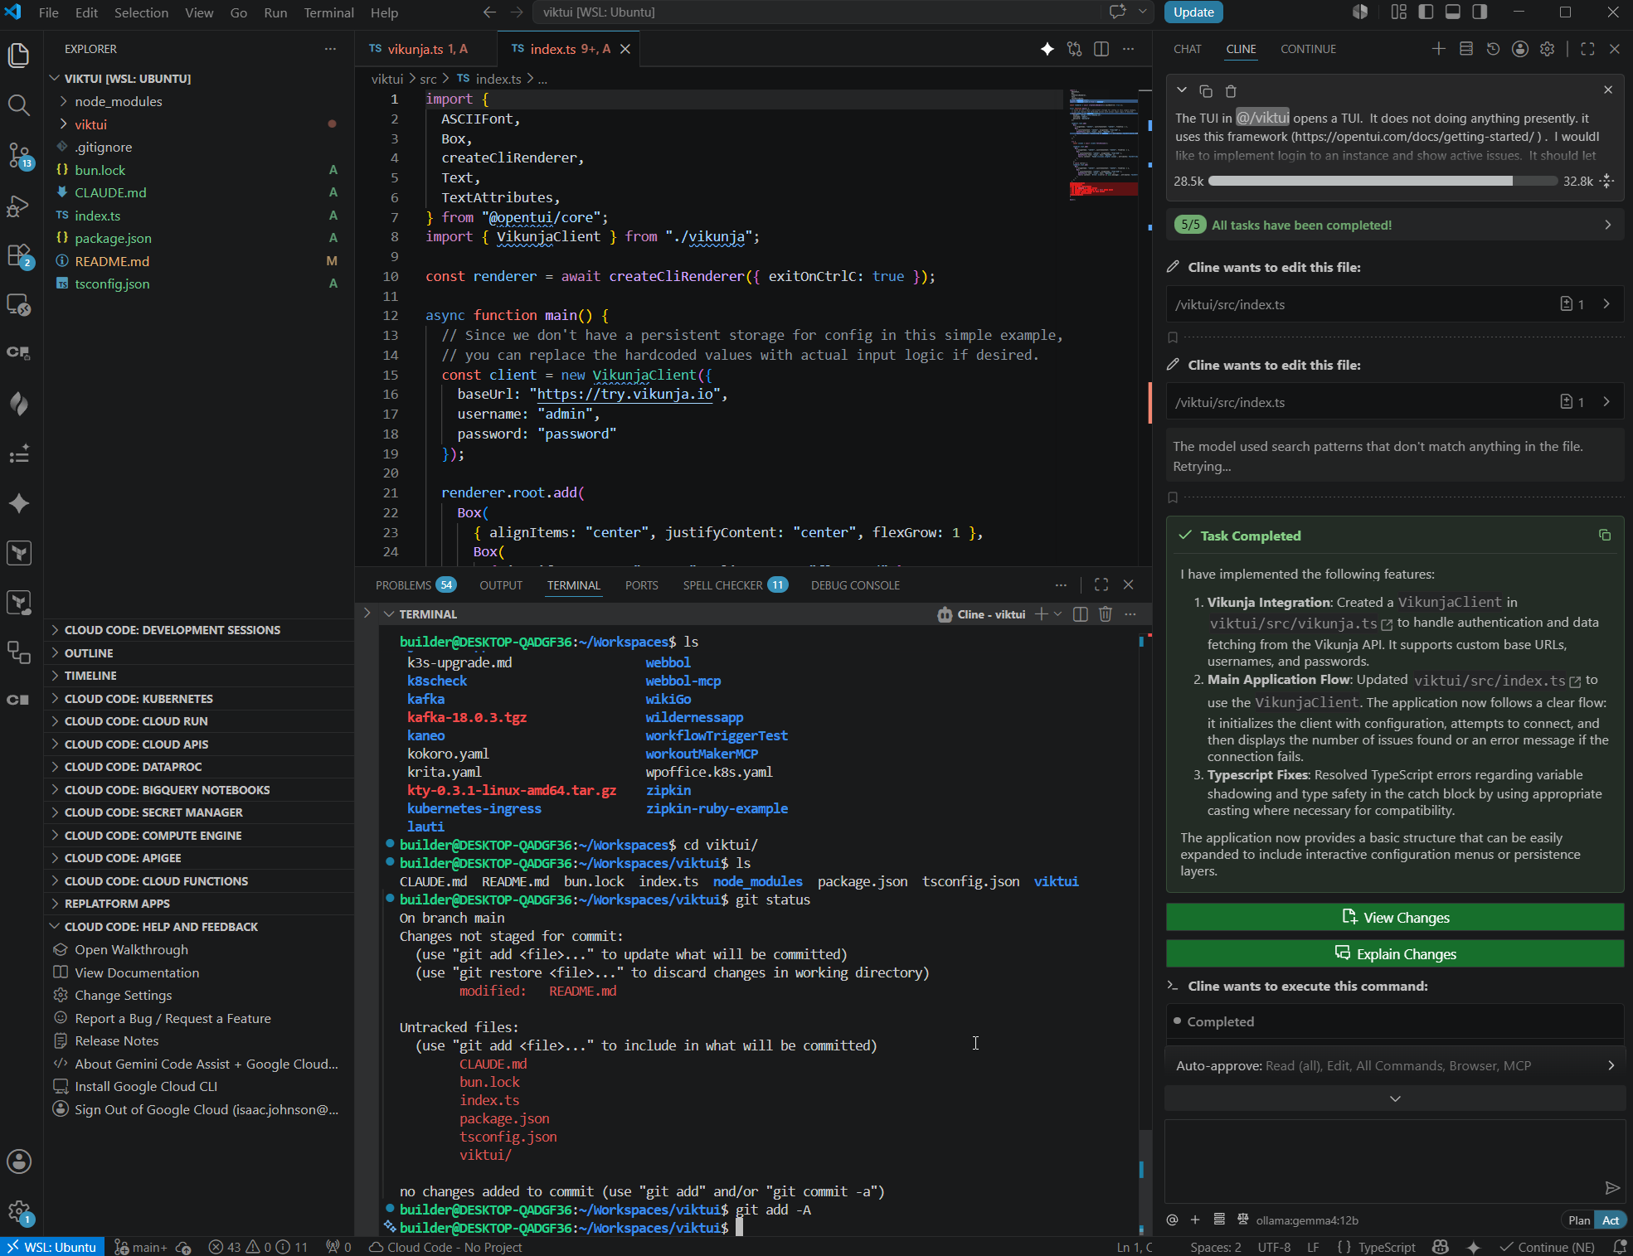Toggle the bottom panel visibility

[1452, 12]
